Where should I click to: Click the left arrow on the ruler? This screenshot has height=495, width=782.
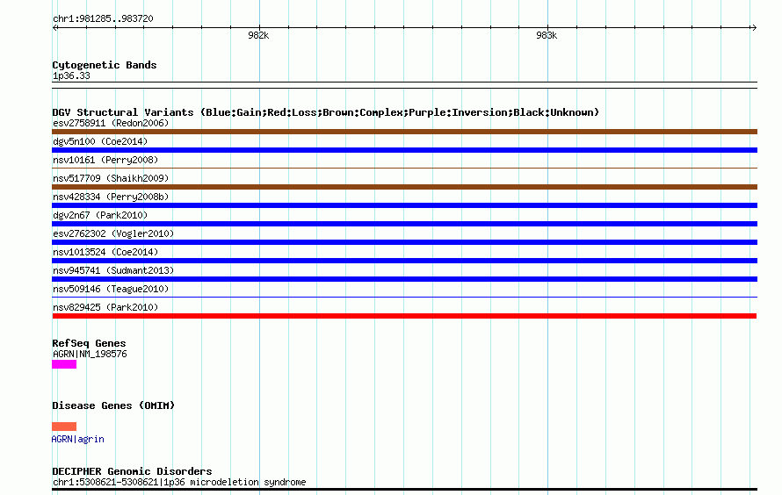tap(55, 28)
